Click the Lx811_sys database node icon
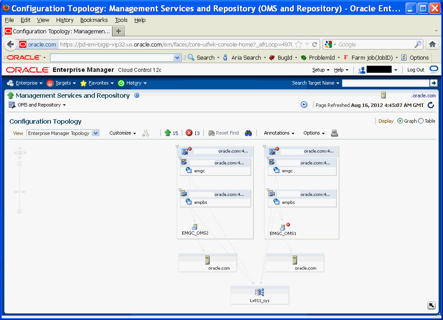 [259, 292]
